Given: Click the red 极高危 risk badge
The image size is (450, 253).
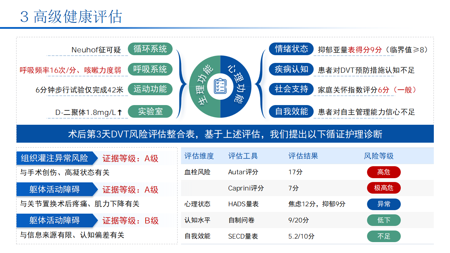Looking at the screenshot, I should coord(384,188).
